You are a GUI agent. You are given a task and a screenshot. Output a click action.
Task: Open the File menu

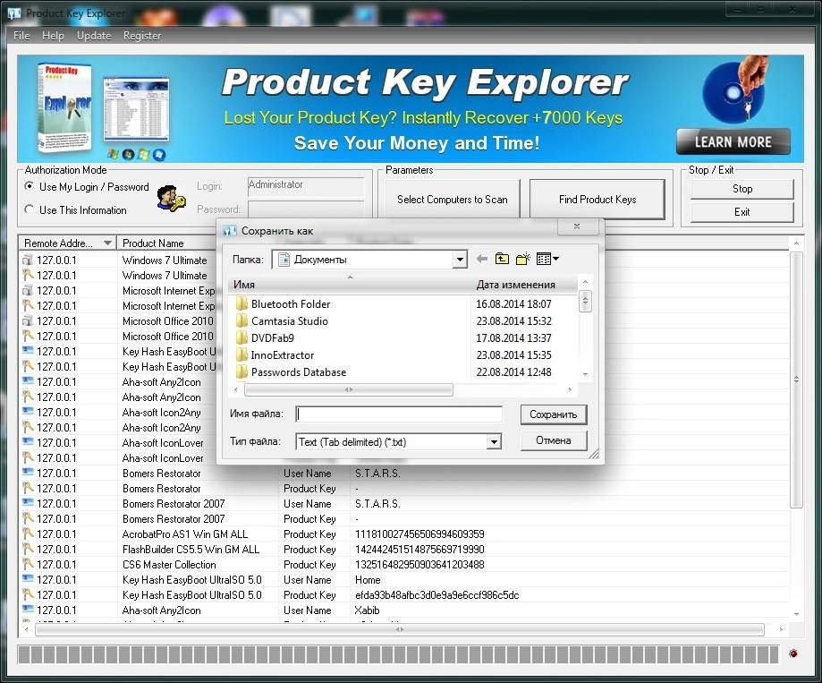[21, 36]
